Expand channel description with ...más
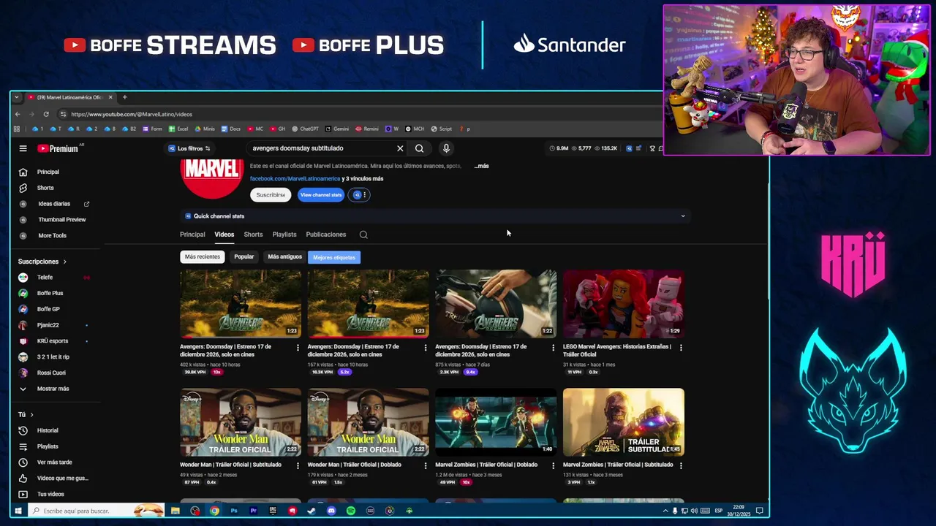This screenshot has height=526, width=936. tap(481, 166)
